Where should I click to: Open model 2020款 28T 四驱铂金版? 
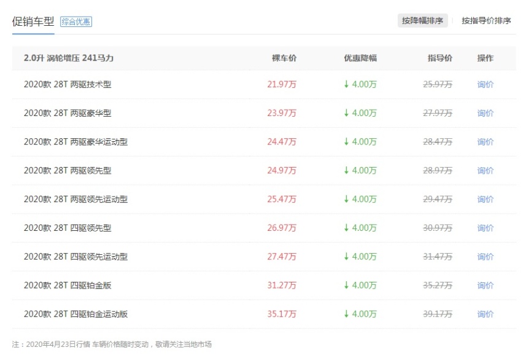[68, 286]
